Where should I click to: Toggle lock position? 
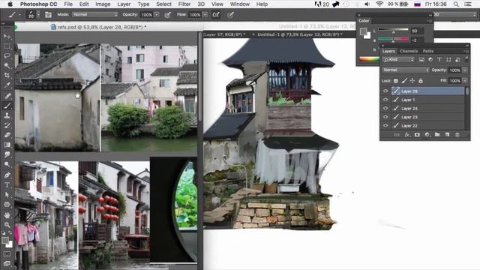click(412, 80)
